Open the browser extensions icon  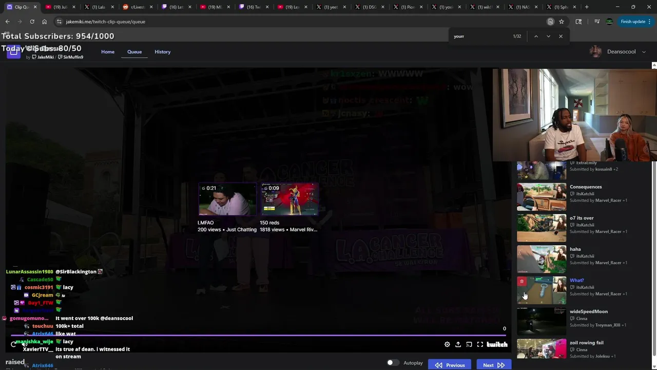pyautogui.click(x=578, y=22)
